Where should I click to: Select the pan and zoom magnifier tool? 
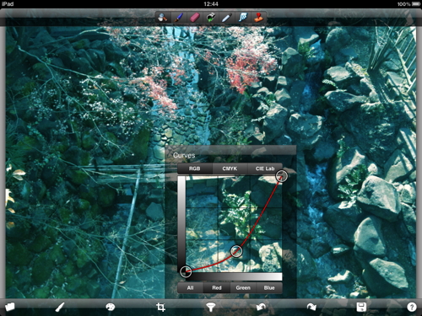(x=162, y=18)
